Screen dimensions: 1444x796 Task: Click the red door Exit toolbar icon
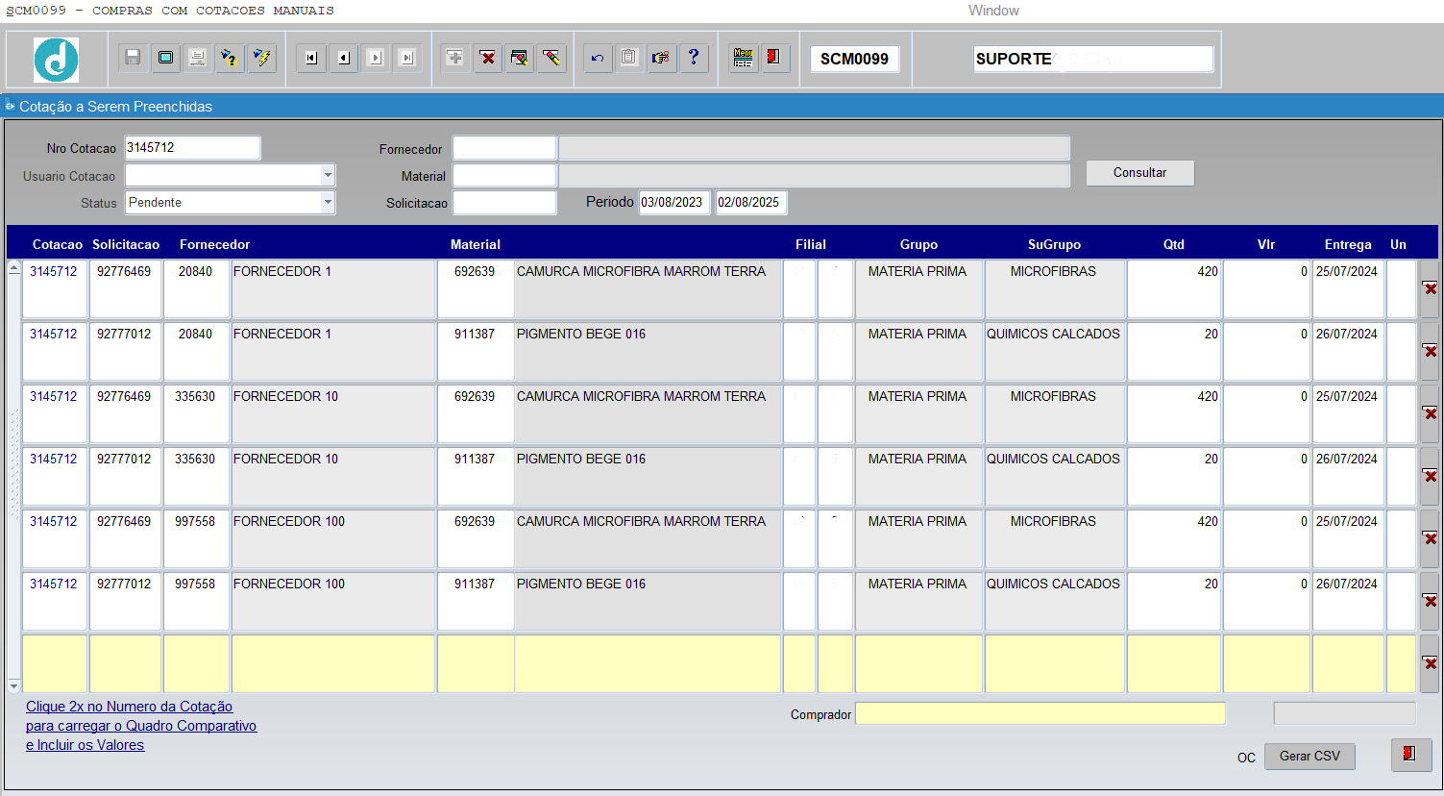click(x=774, y=59)
